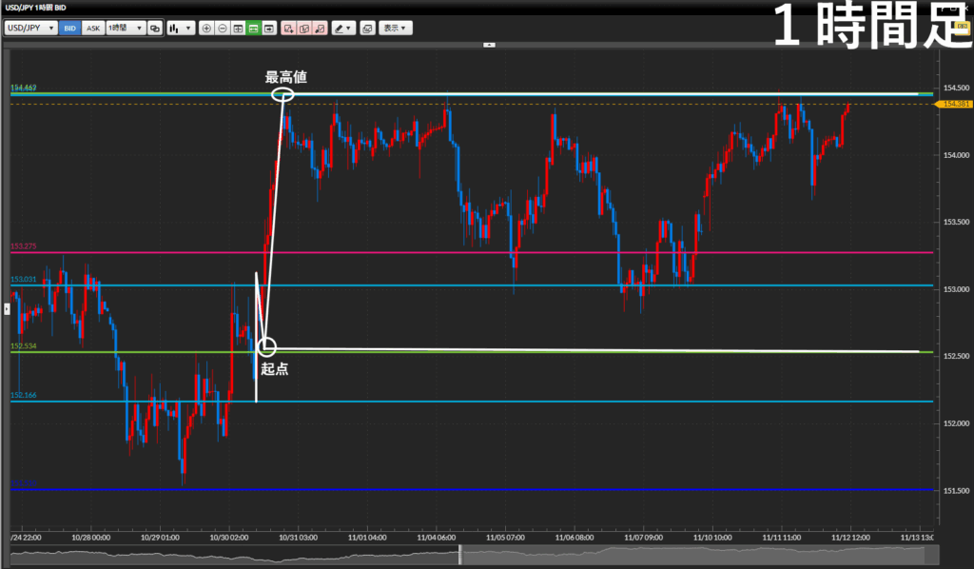This screenshot has width=974, height=569.
Task: Switch price display to BID
Action: coord(69,29)
